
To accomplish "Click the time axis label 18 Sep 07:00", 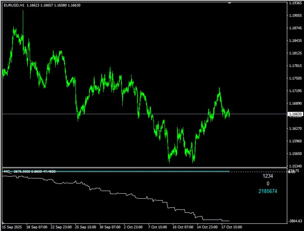I will pyautogui.click(x=37, y=227).
